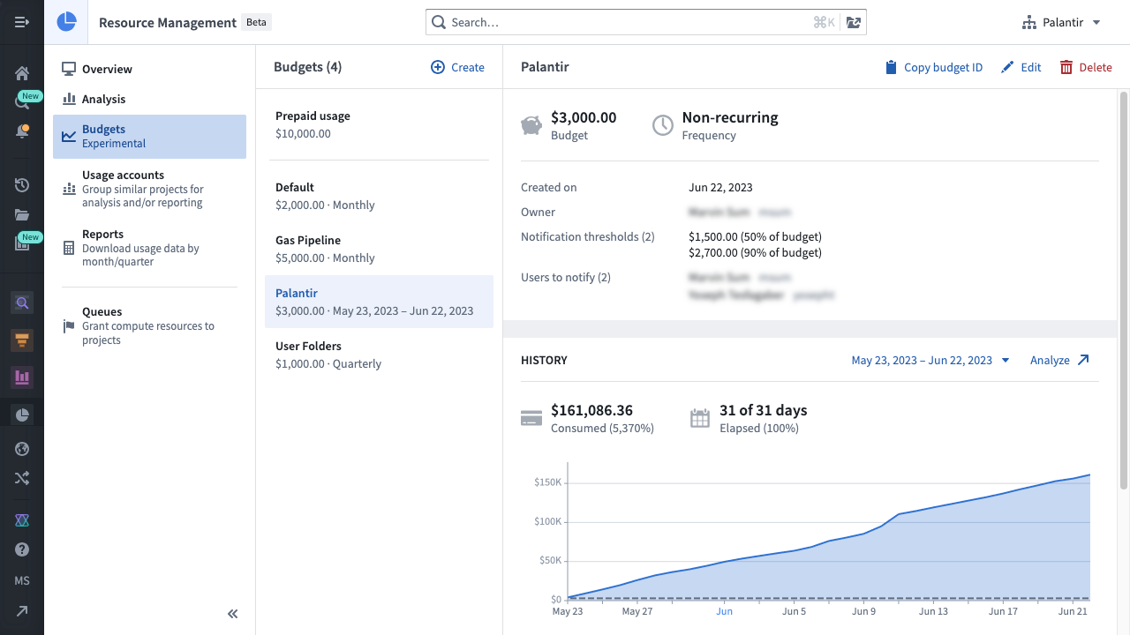Open the globe icon in left rail
Screen dimensions: 1130x635
tap(22, 449)
